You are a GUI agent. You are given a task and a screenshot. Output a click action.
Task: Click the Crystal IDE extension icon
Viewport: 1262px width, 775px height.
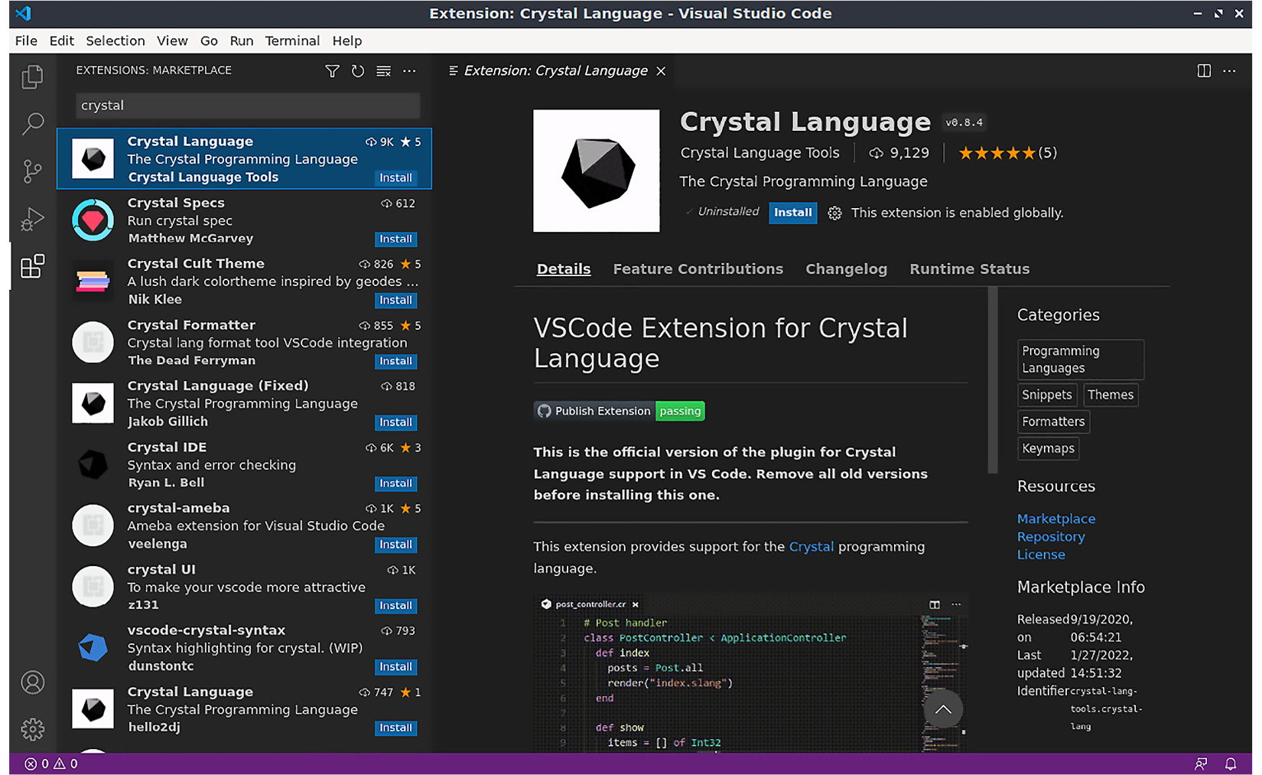tap(93, 464)
